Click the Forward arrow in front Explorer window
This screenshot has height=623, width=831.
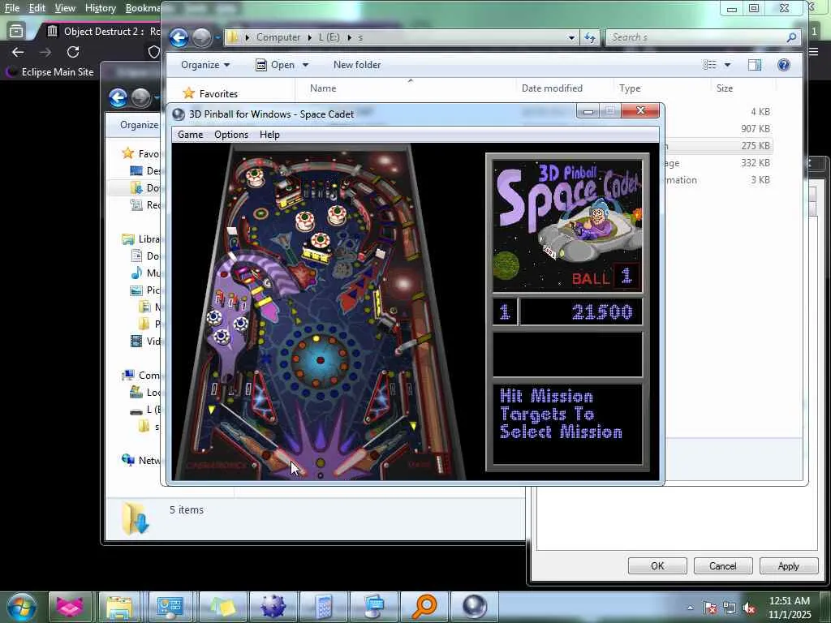(x=201, y=37)
